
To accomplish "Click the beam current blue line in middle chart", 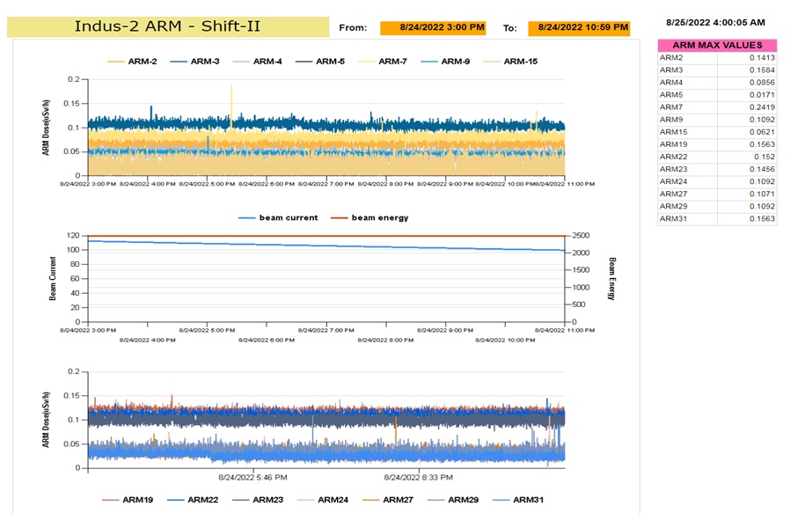I will [x=326, y=246].
